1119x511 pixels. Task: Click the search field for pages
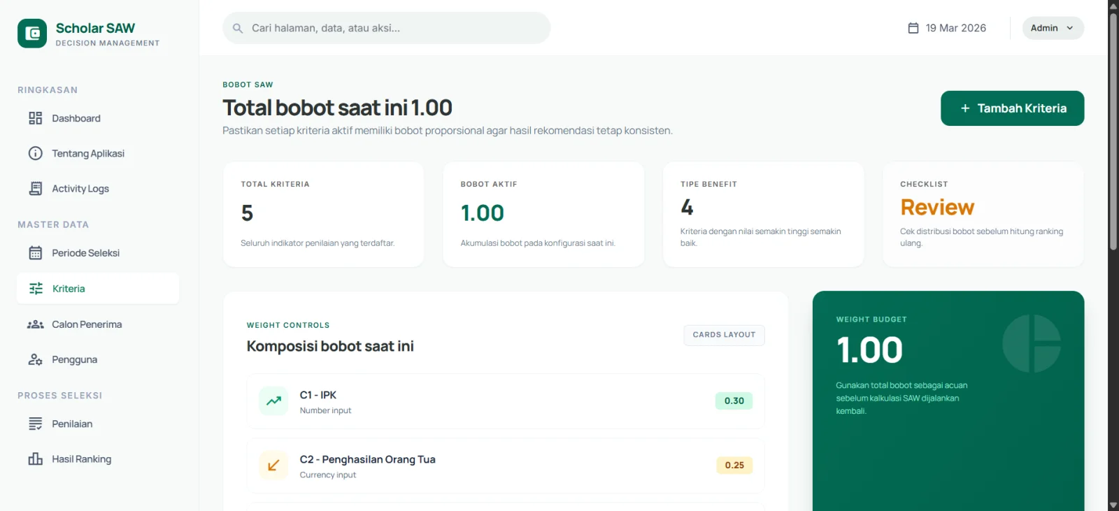[x=386, y=28]
